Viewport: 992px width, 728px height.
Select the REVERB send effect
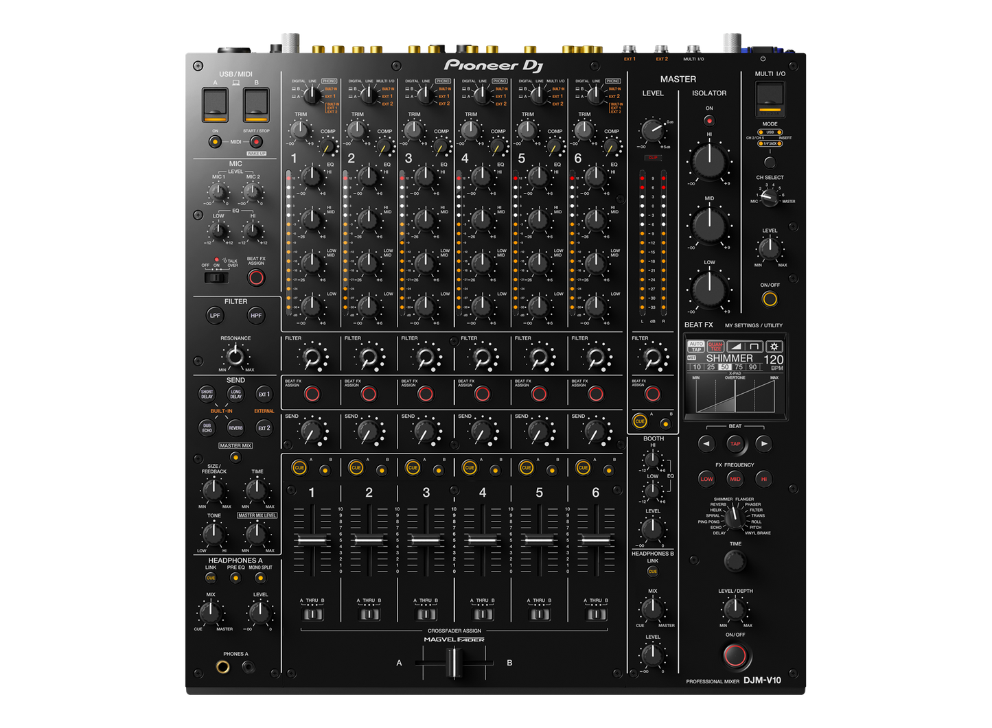[x=235, y=427]
